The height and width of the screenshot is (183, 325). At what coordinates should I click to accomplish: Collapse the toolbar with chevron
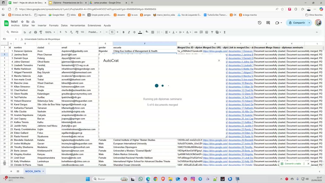pyautogui.click(x=317, y=32)
